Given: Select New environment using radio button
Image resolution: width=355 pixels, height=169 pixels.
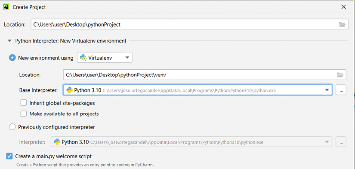Looking at the screenshot, I should pos(12,58).
